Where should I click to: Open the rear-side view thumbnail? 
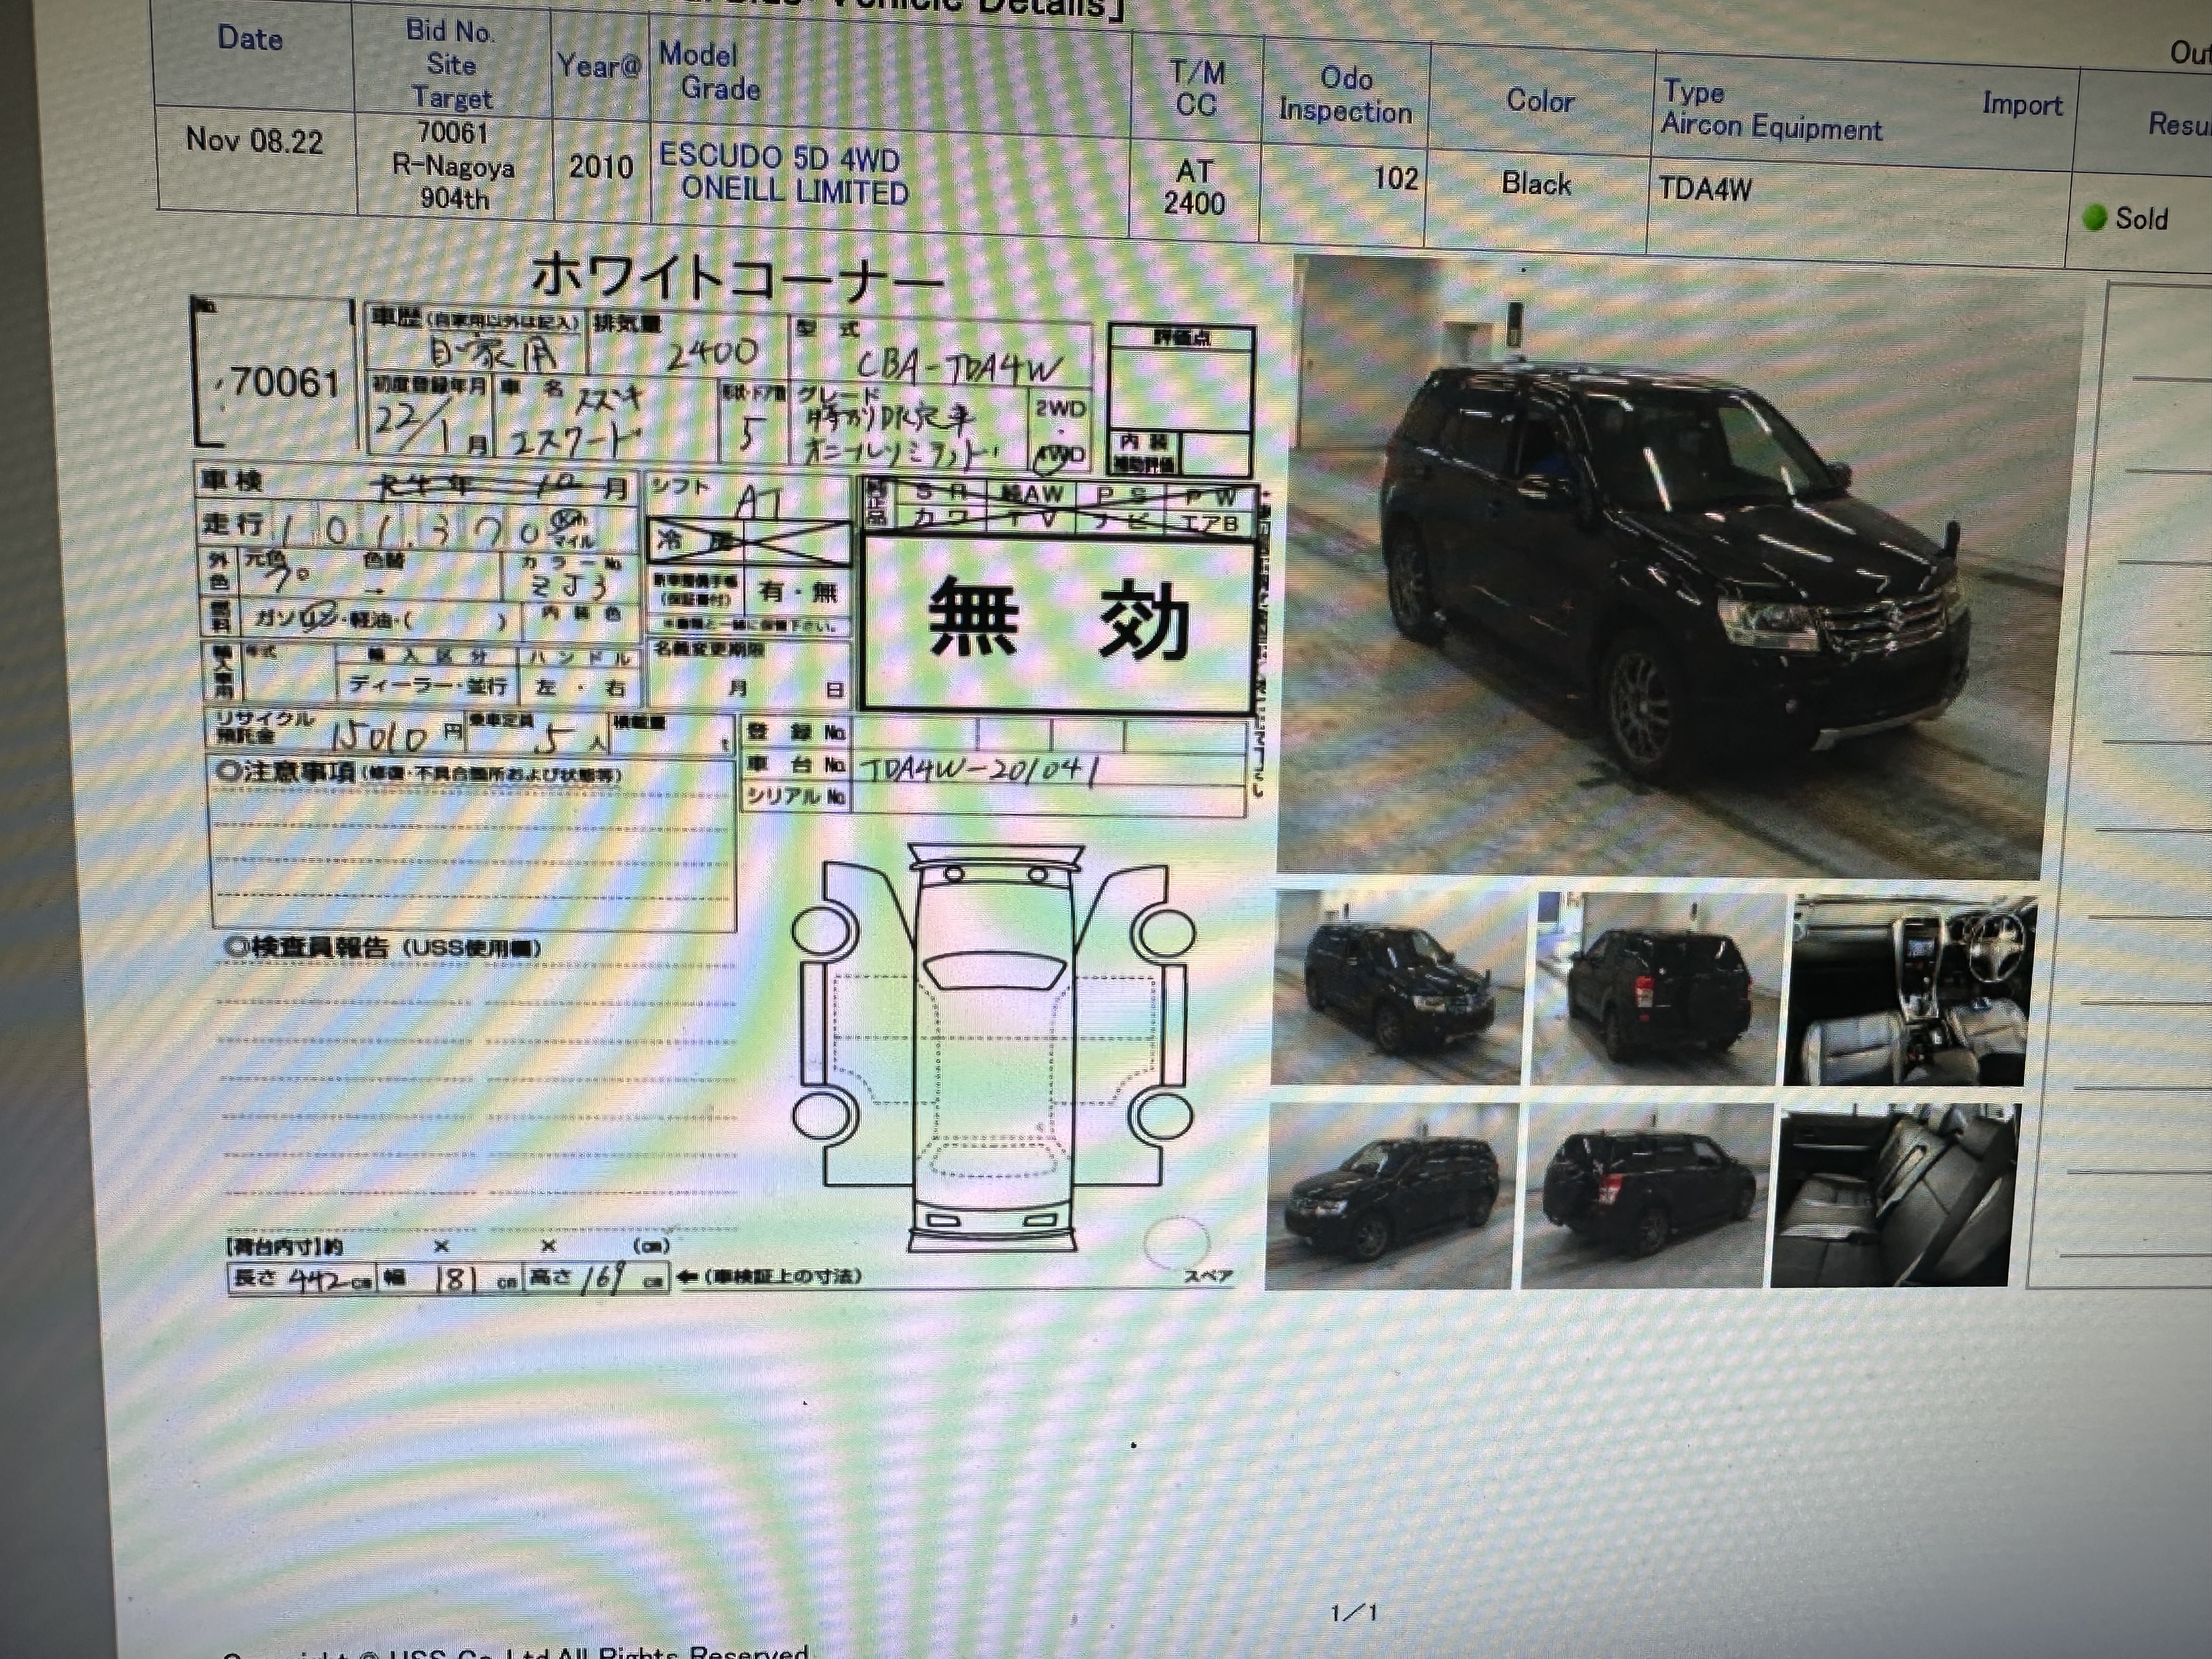tap(1645, 1196)
